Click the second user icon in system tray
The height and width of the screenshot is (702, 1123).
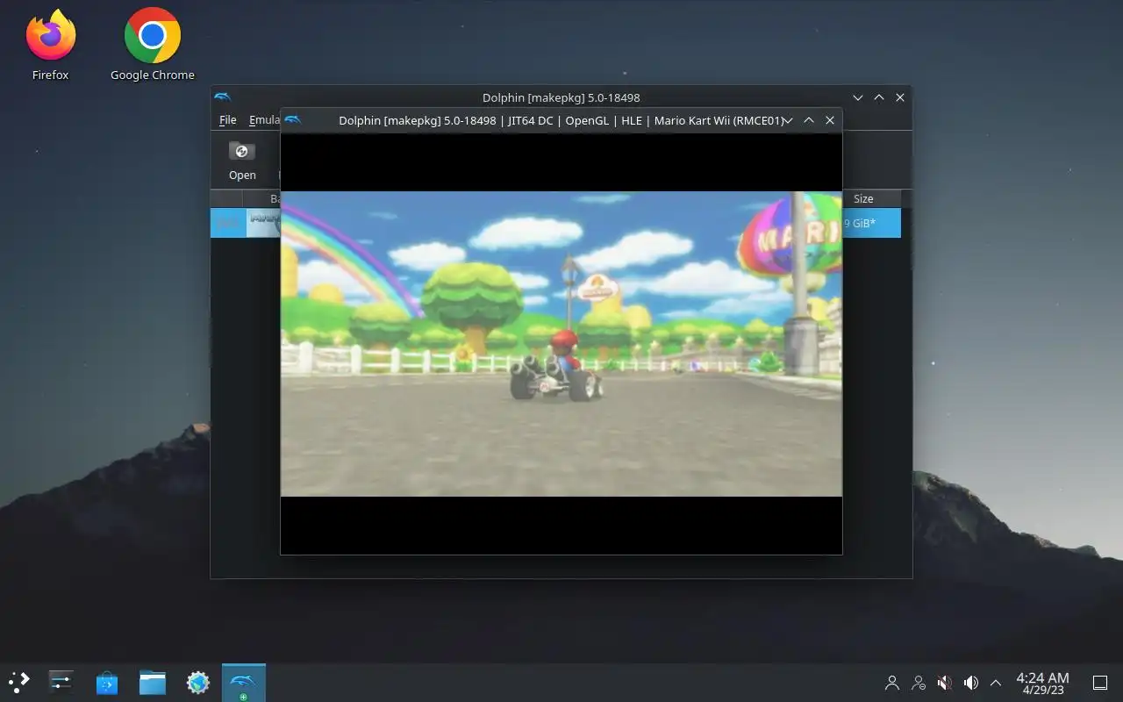[x=919, y=682]
